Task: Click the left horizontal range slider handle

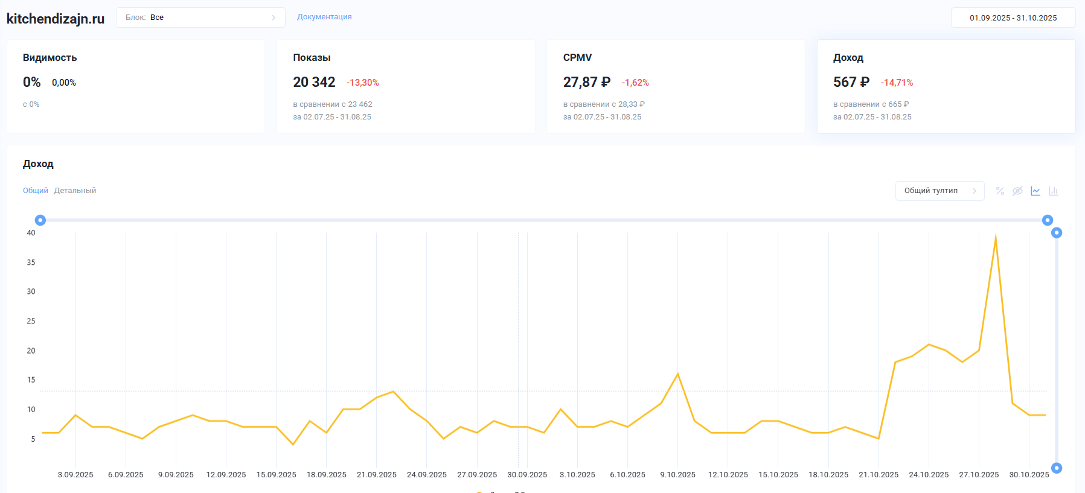Action: pyautogui.click(x=40, y=220)
